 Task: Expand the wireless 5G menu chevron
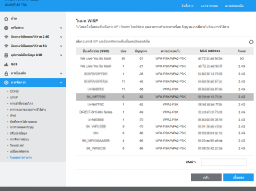61,46
